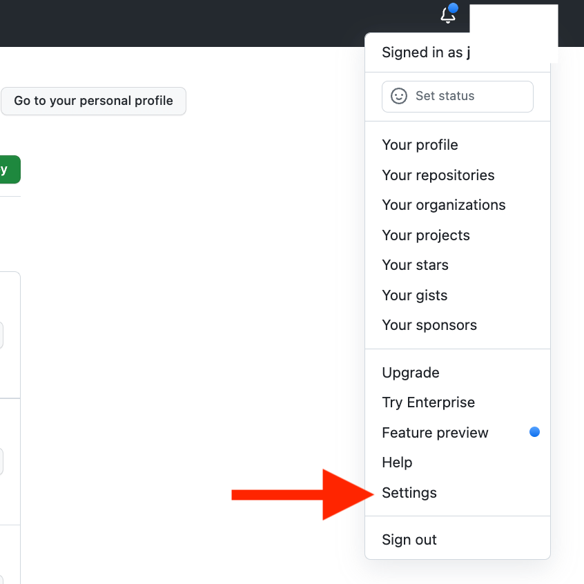This screenshot has height=584, width=584.
Task: Open the notifications bell icon
Action: pos(448,15)
